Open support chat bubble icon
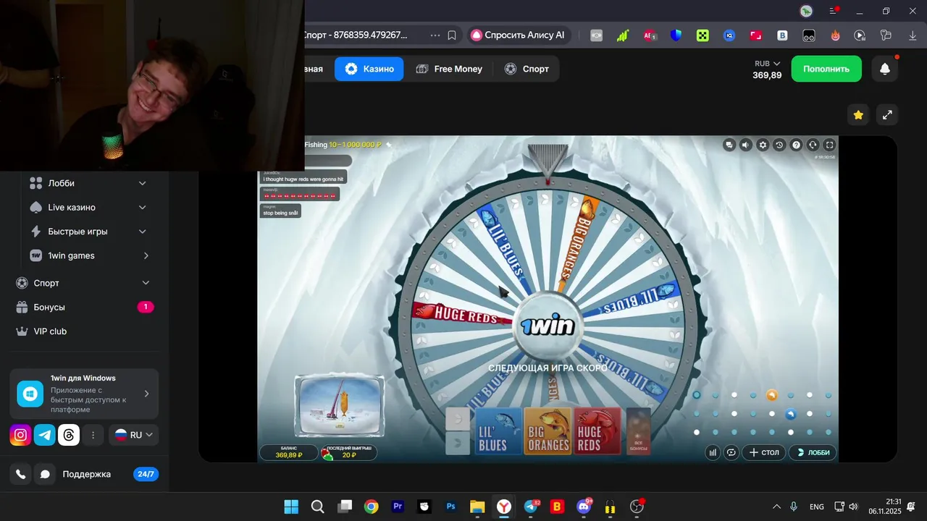 [x=45, y=474]
